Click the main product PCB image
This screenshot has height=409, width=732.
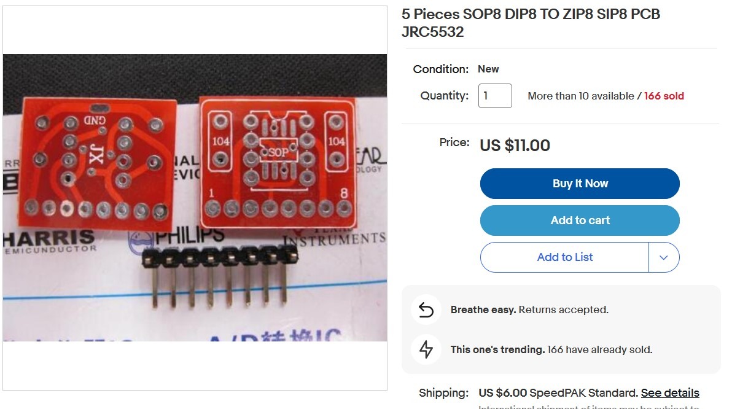pos(195,198)
